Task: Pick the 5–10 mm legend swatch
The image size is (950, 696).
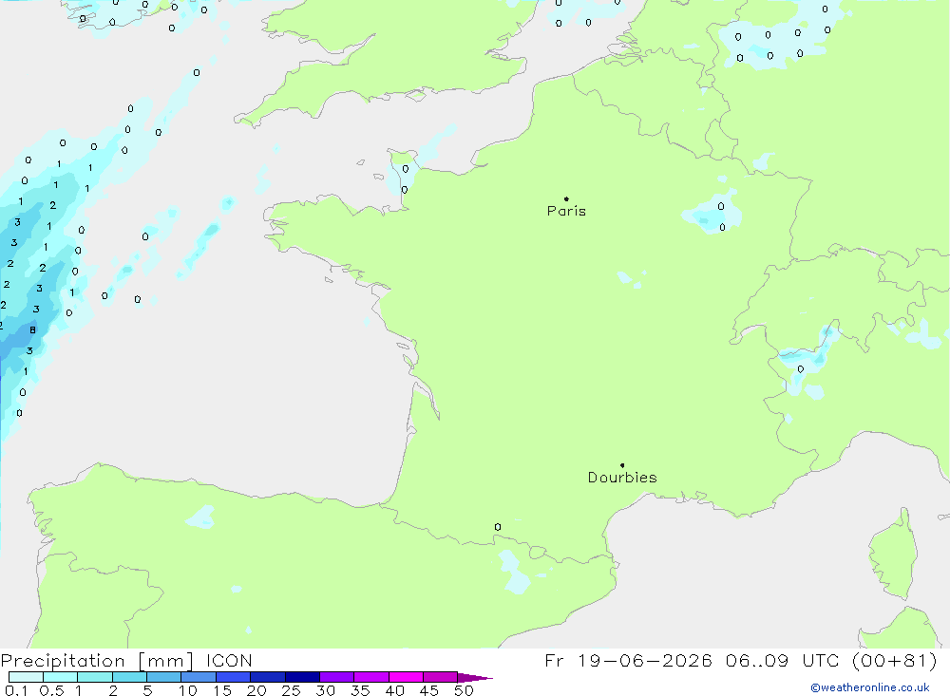Action: point(164,677)
